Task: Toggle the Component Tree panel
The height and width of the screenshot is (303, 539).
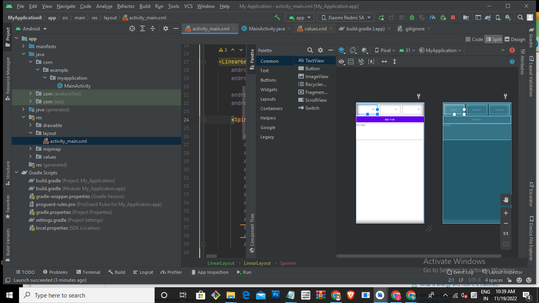Action: [x=252, y=233]
